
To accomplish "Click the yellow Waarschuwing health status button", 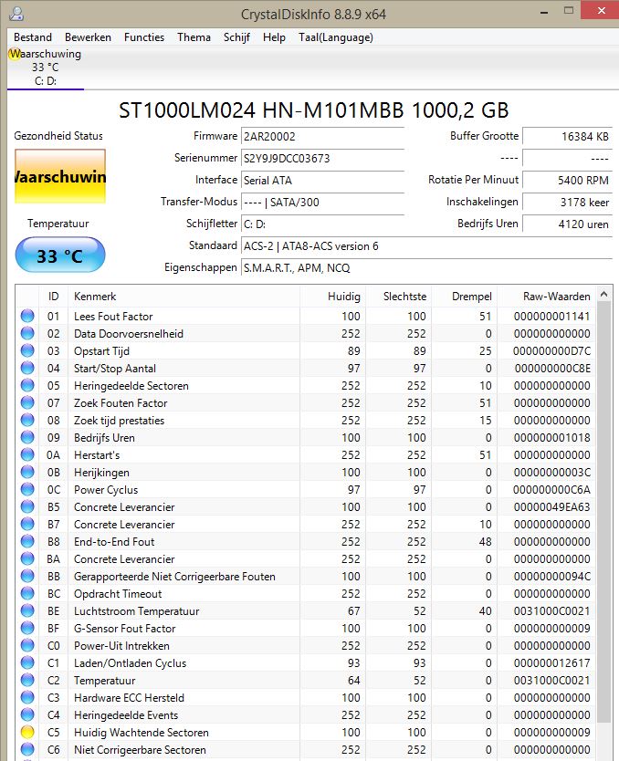I will pyautogui.click(x=60, y=176).
